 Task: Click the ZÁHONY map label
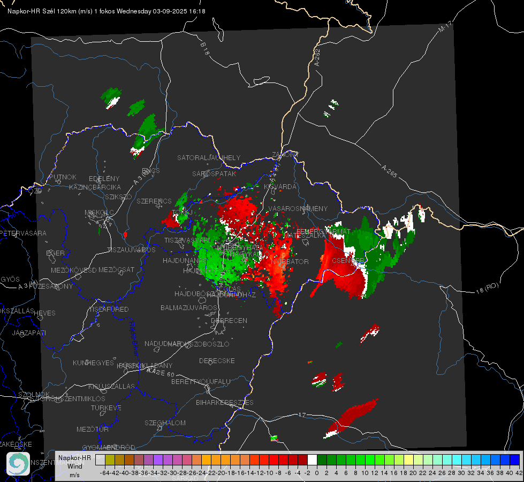click(285, 155)
